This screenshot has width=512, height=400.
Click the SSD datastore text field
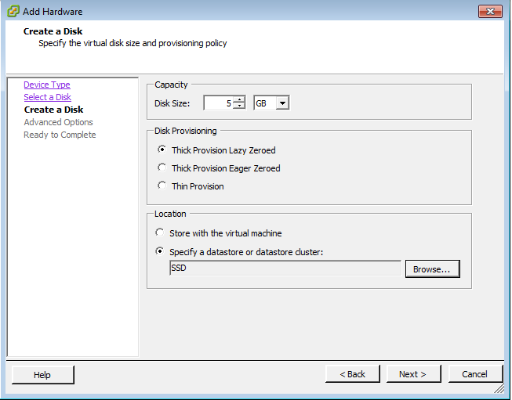[285, 268]
